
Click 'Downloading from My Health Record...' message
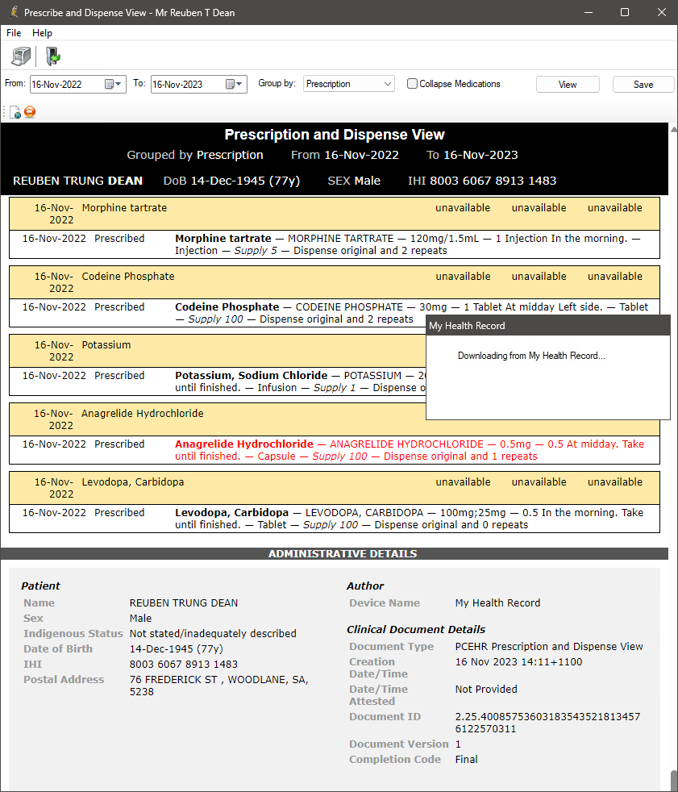[531, 356]
